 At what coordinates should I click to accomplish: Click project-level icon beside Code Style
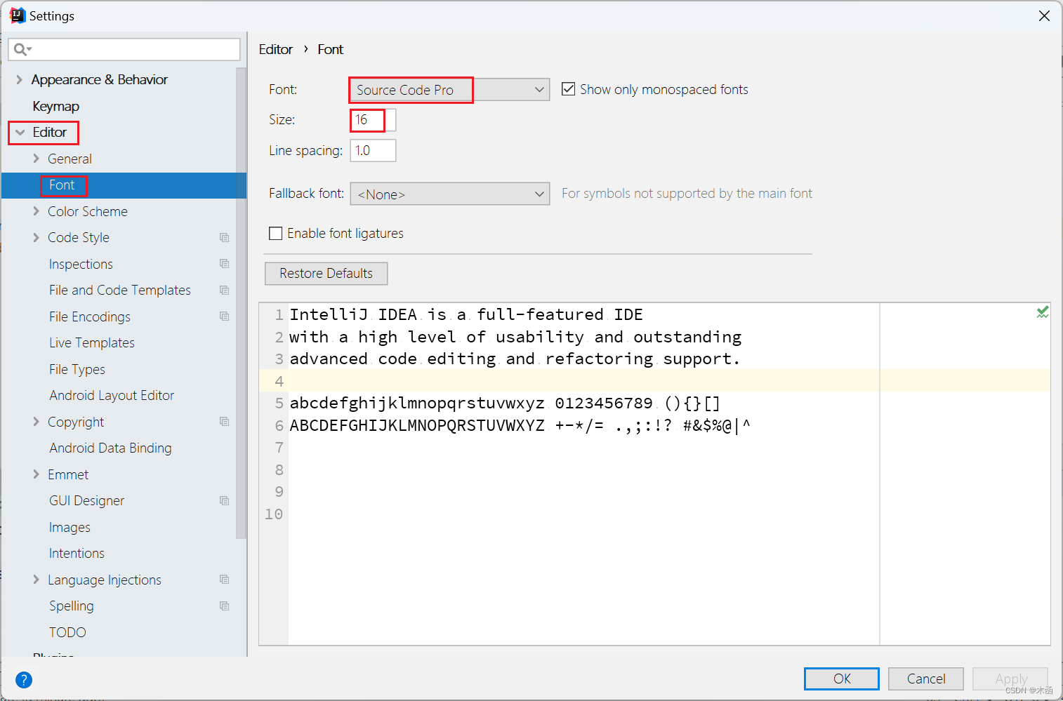point(224,238)
